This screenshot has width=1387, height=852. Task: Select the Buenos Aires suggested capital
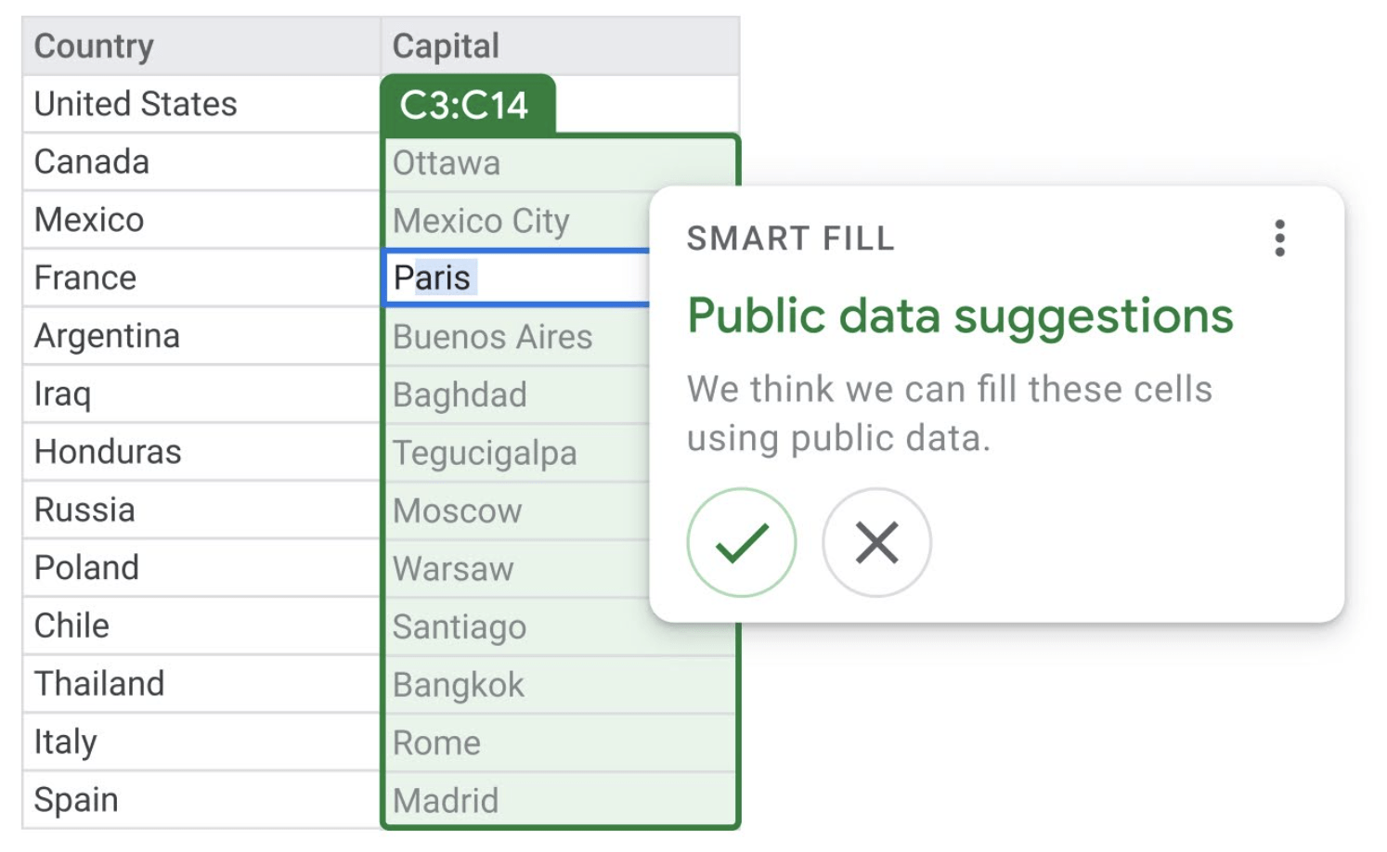coord(492,336)
